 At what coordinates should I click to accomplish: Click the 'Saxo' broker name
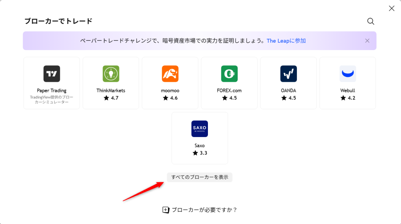[199, 146]
